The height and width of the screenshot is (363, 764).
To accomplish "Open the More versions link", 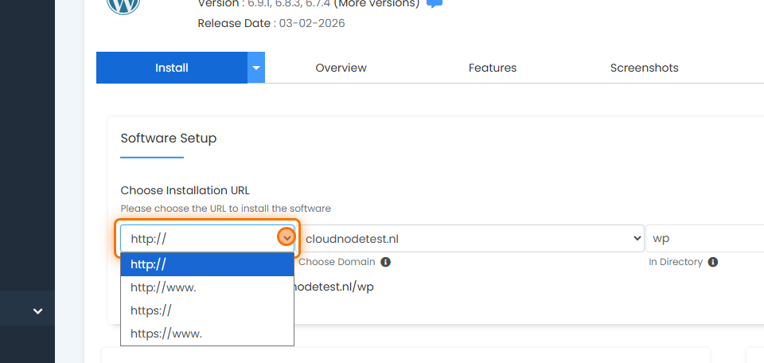I will coord(376,4).
